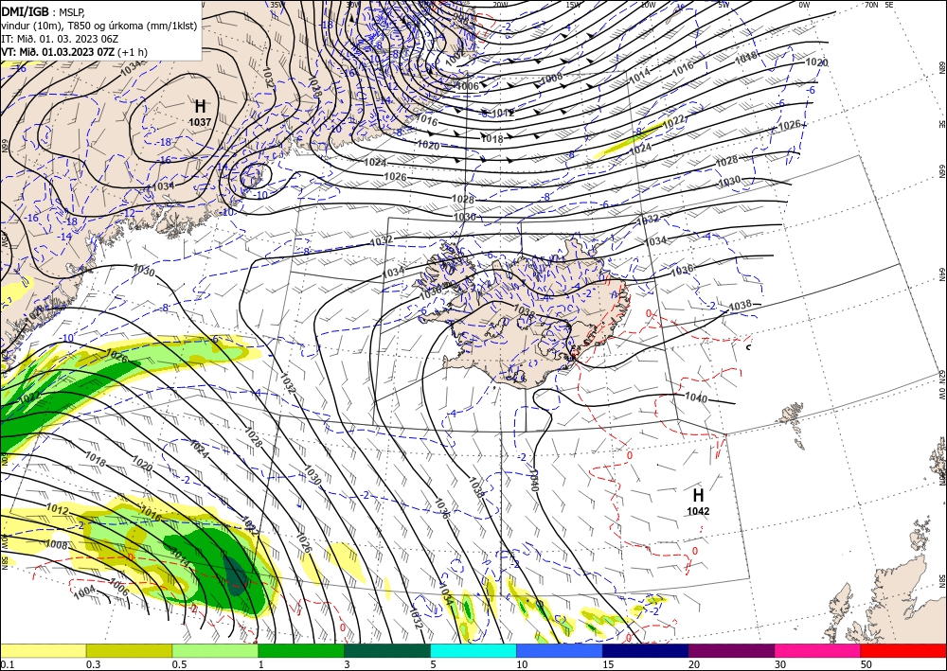
Task: Click the DMI/IGB title text
Action: tap(25, 10)
